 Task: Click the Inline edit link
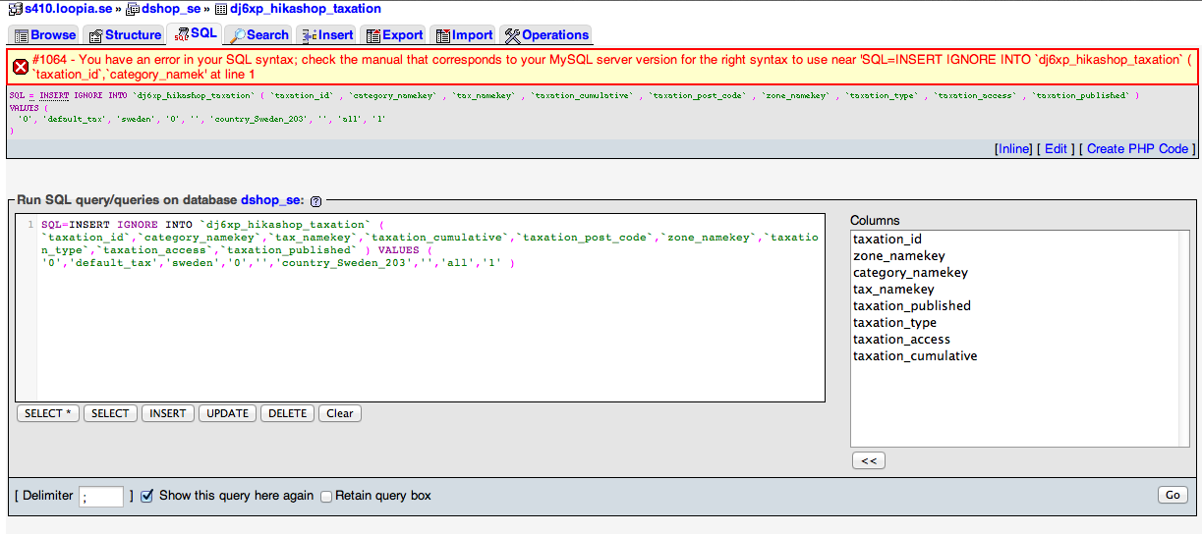[x=1013, y=149]
